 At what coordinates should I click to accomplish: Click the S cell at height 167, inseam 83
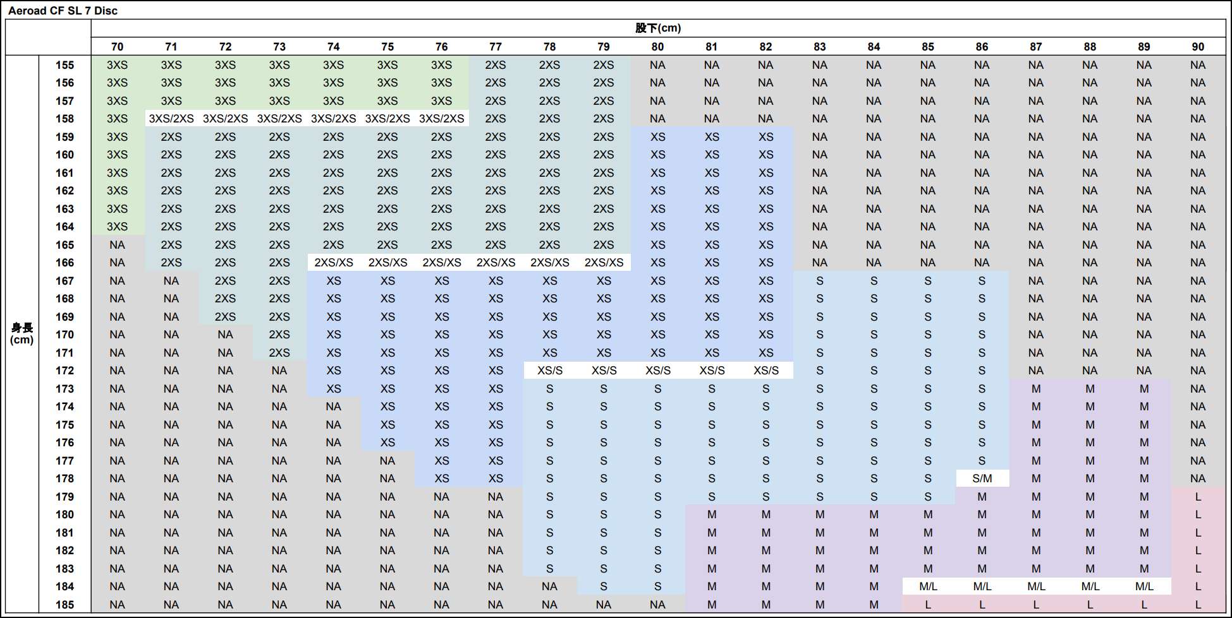820,281
